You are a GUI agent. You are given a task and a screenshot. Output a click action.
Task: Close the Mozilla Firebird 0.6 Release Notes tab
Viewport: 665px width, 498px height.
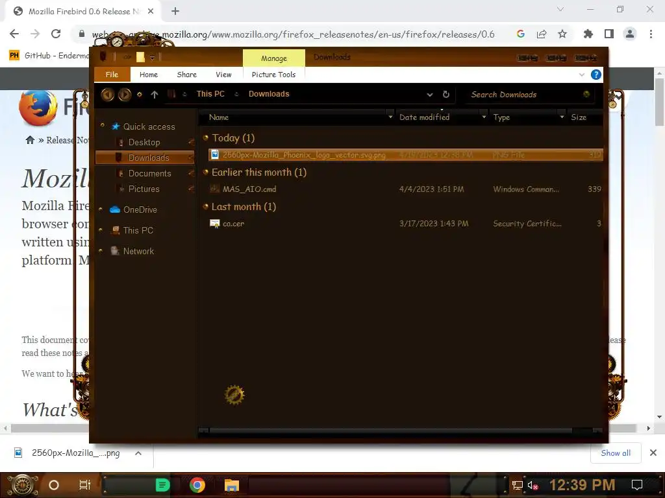[151, 12]
